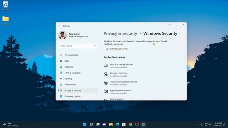228x128 pixels.
Task: Open Virus & threat protection shield icon
Action: click(x=105, y=65)
